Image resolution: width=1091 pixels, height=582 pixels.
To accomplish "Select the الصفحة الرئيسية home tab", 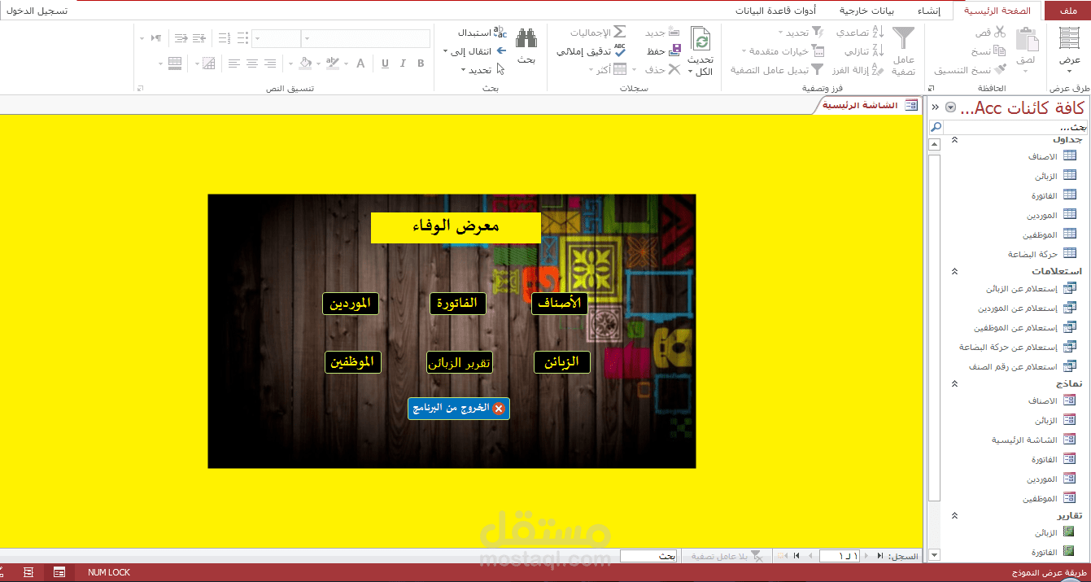I will click(x=997, y=11).
